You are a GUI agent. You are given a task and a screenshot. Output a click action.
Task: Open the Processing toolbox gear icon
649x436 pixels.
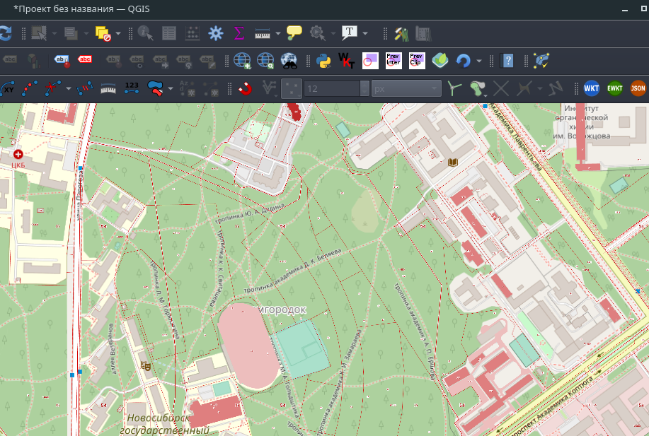(216, 33)
